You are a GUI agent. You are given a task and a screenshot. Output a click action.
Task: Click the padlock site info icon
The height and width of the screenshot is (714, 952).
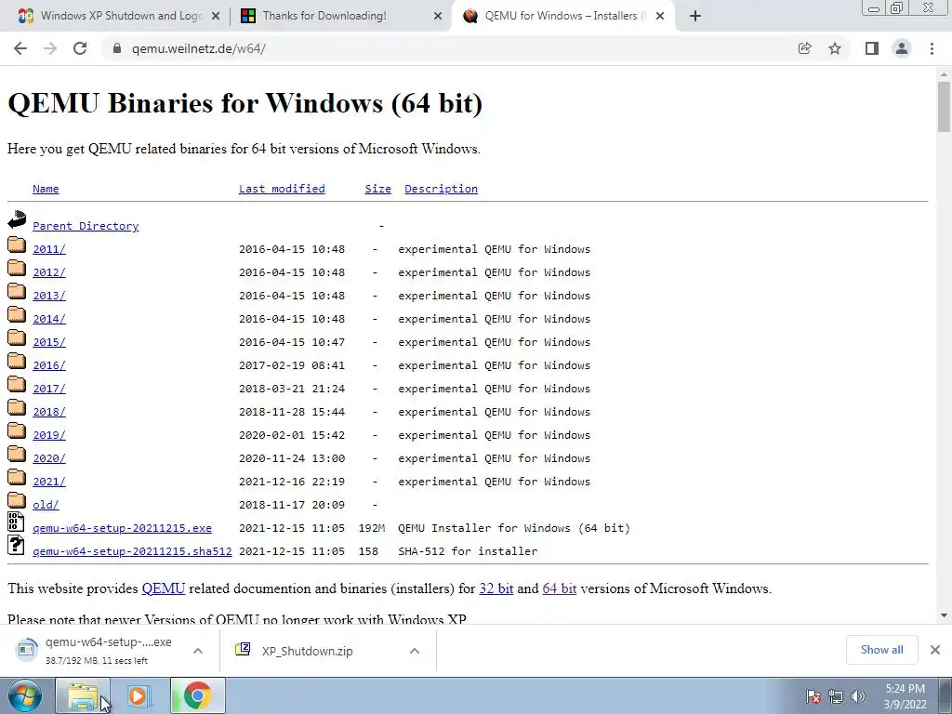[117, 48]
